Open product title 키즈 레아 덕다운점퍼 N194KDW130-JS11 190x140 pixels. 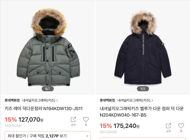44,109
